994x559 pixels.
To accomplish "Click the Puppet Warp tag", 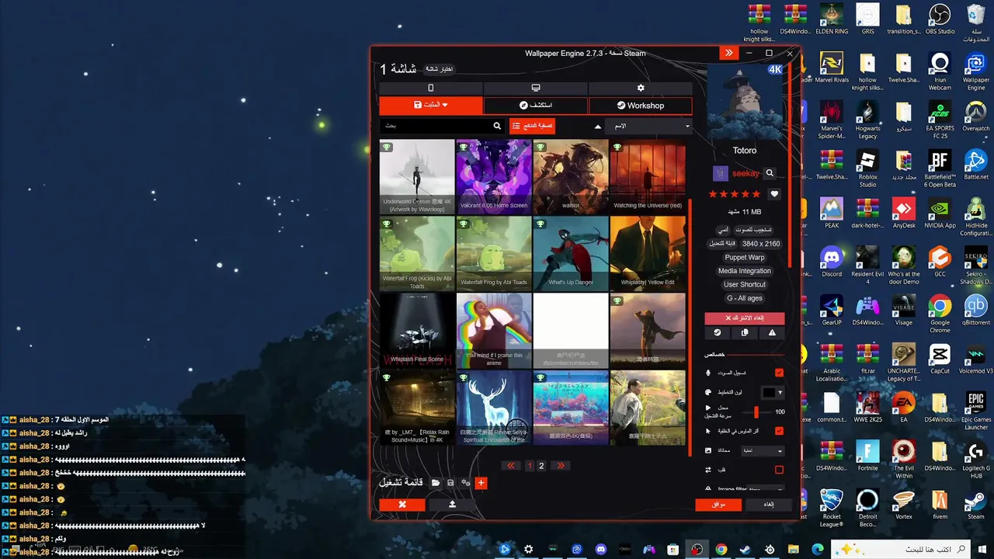I will tap(745, 257).
